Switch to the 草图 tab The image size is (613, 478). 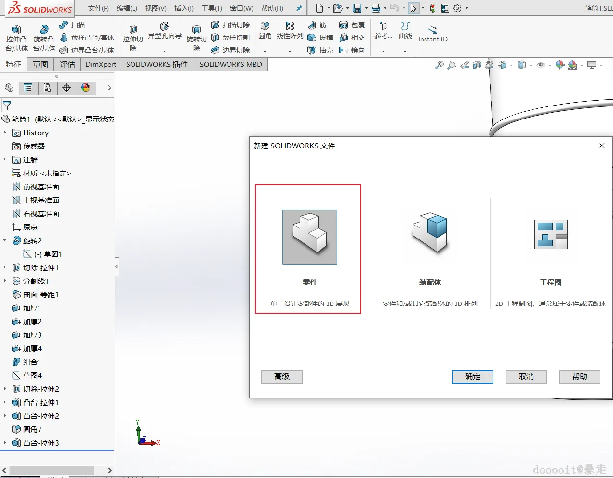[40, 64]
